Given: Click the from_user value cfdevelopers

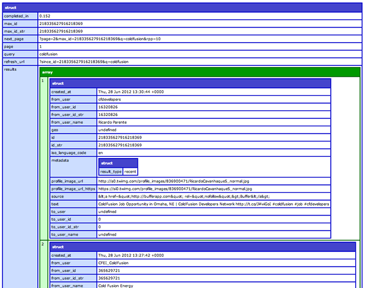Looking at the screenshot, I should coord(109,99).
